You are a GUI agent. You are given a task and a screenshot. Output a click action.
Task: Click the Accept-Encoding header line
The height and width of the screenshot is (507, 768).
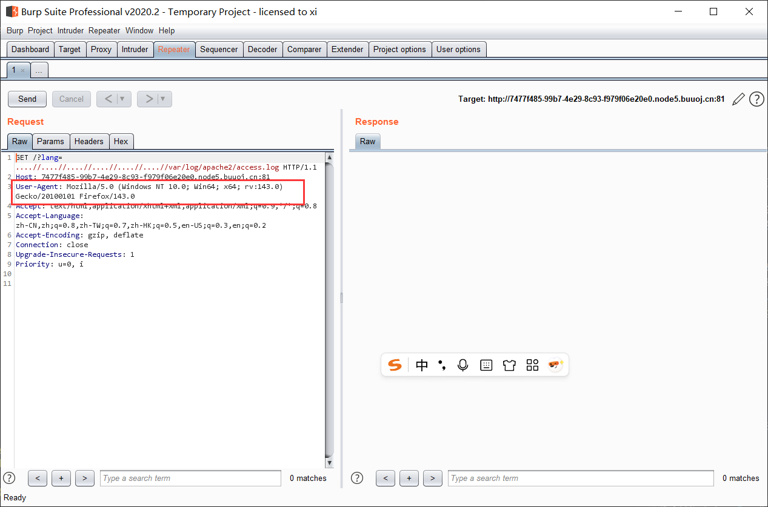pos(79,235)
